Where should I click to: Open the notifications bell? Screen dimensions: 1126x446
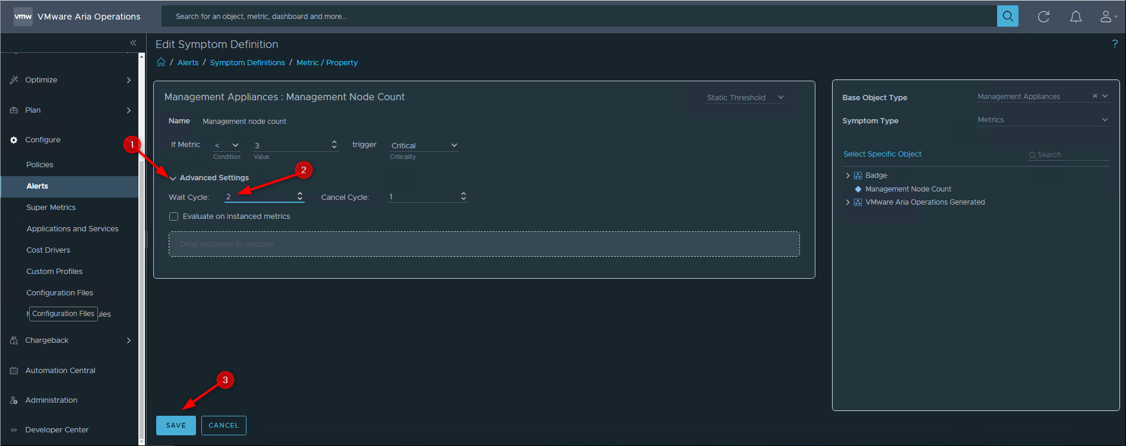1076,17
